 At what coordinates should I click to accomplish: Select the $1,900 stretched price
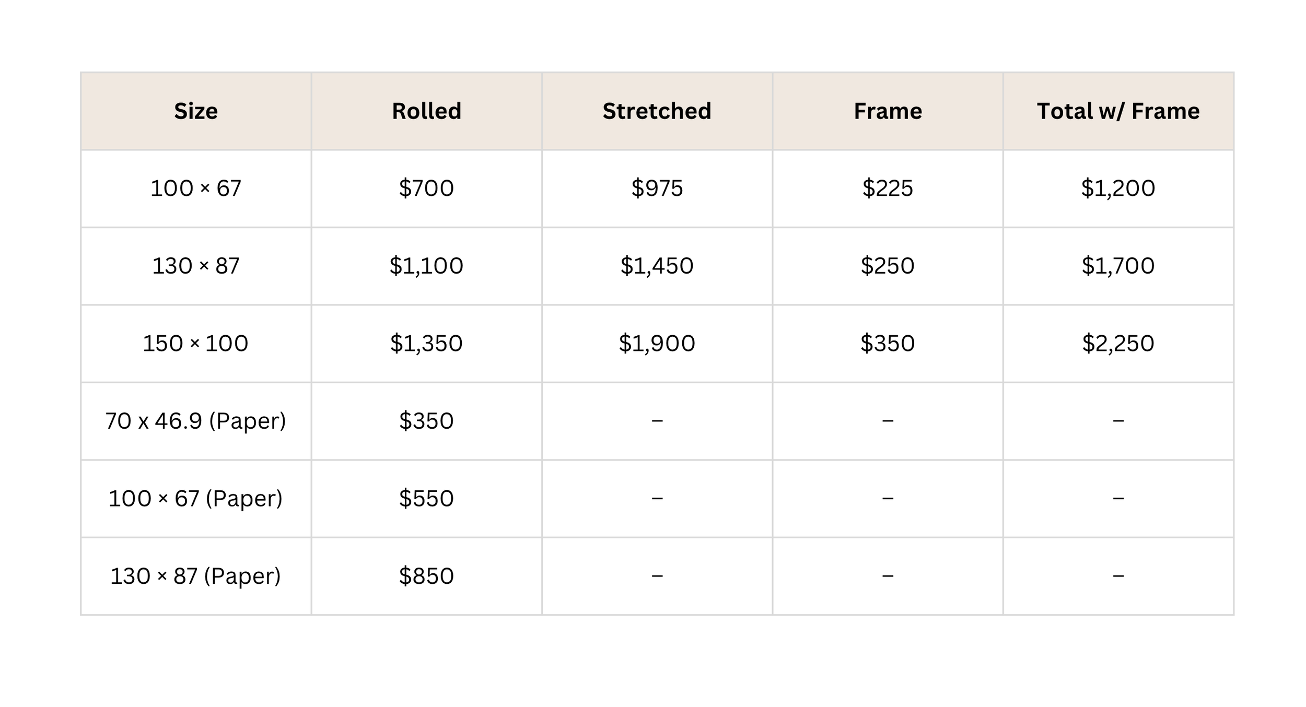[x=657, y=344]
